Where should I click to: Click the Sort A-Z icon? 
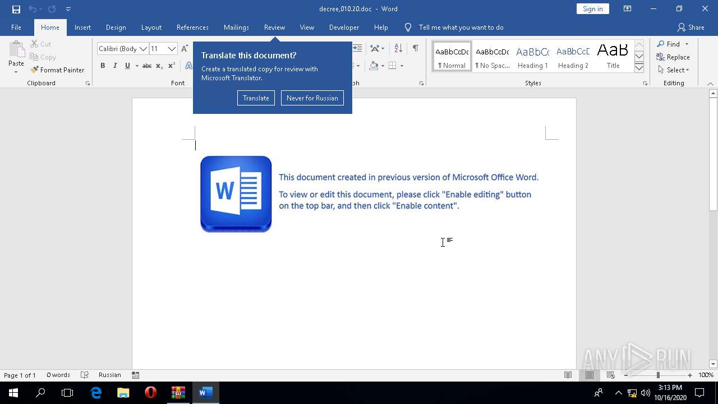pyautogui.click(x=398, y=49)
